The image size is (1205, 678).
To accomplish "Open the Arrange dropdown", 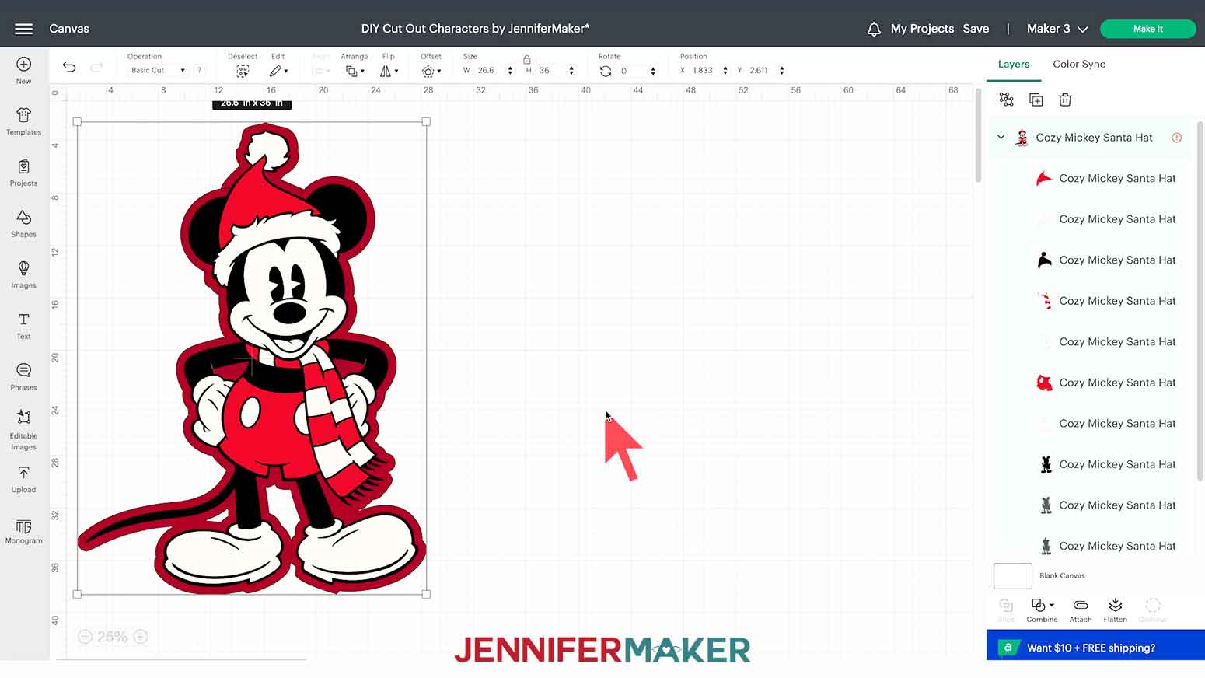I will point(355,71).
